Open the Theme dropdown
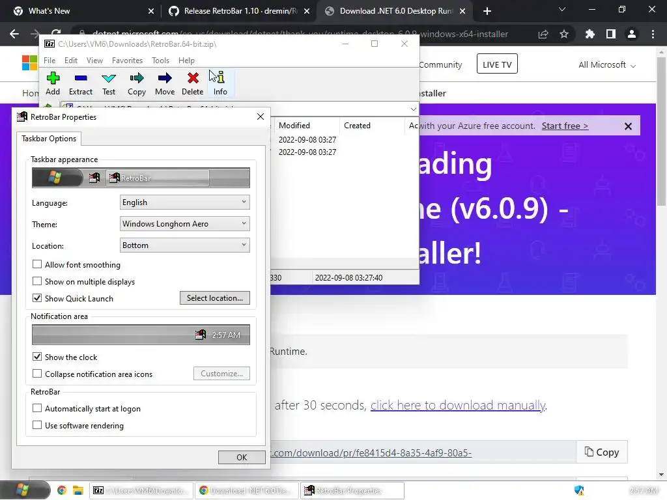This screenshot has width=667, height=500. coord(184,224)
